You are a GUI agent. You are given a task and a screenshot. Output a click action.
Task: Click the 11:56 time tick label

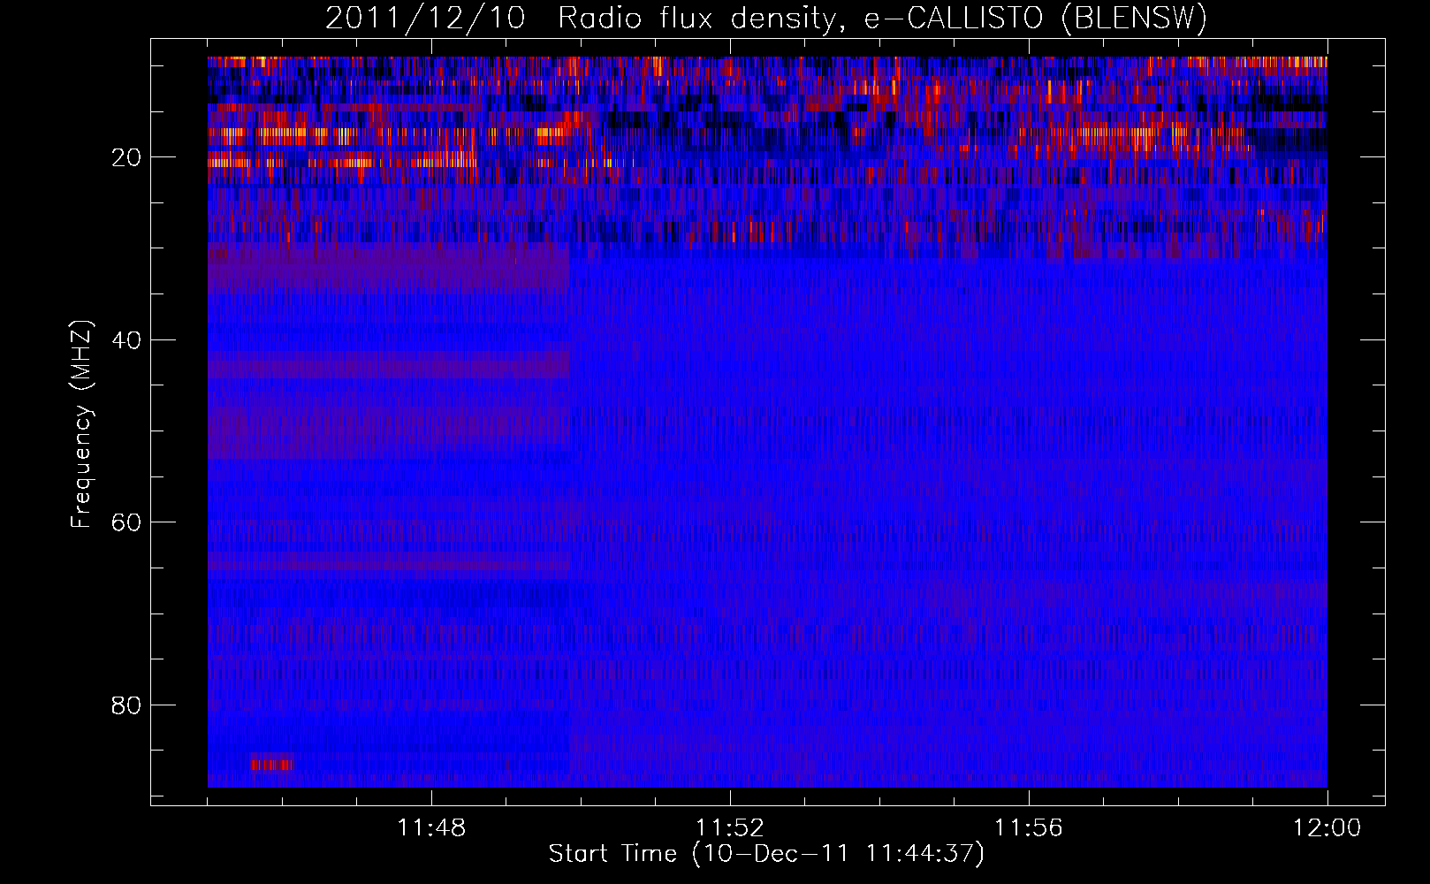(1029, 828)
